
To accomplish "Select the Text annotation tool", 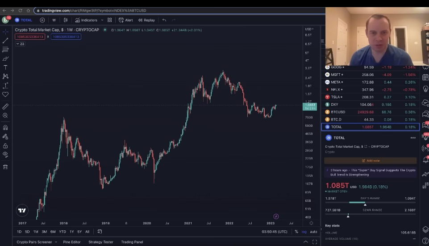I will 5,67.
